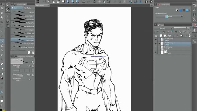Expand the dropdown arrow right of the canvas tab bar
The width and height of the screenshot is (197, 111).
click(152, 5)
